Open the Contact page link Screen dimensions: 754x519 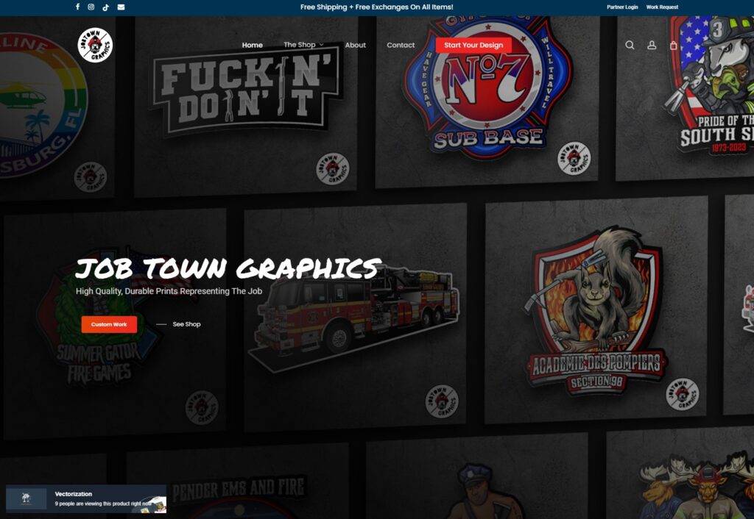(x=401, y=45)
